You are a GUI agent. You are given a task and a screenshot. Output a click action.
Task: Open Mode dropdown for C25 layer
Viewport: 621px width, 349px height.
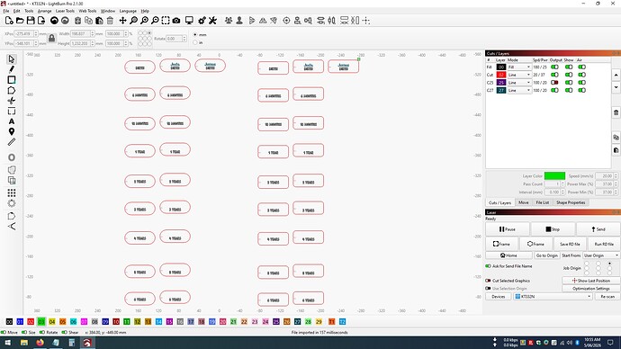pos(519,83)
